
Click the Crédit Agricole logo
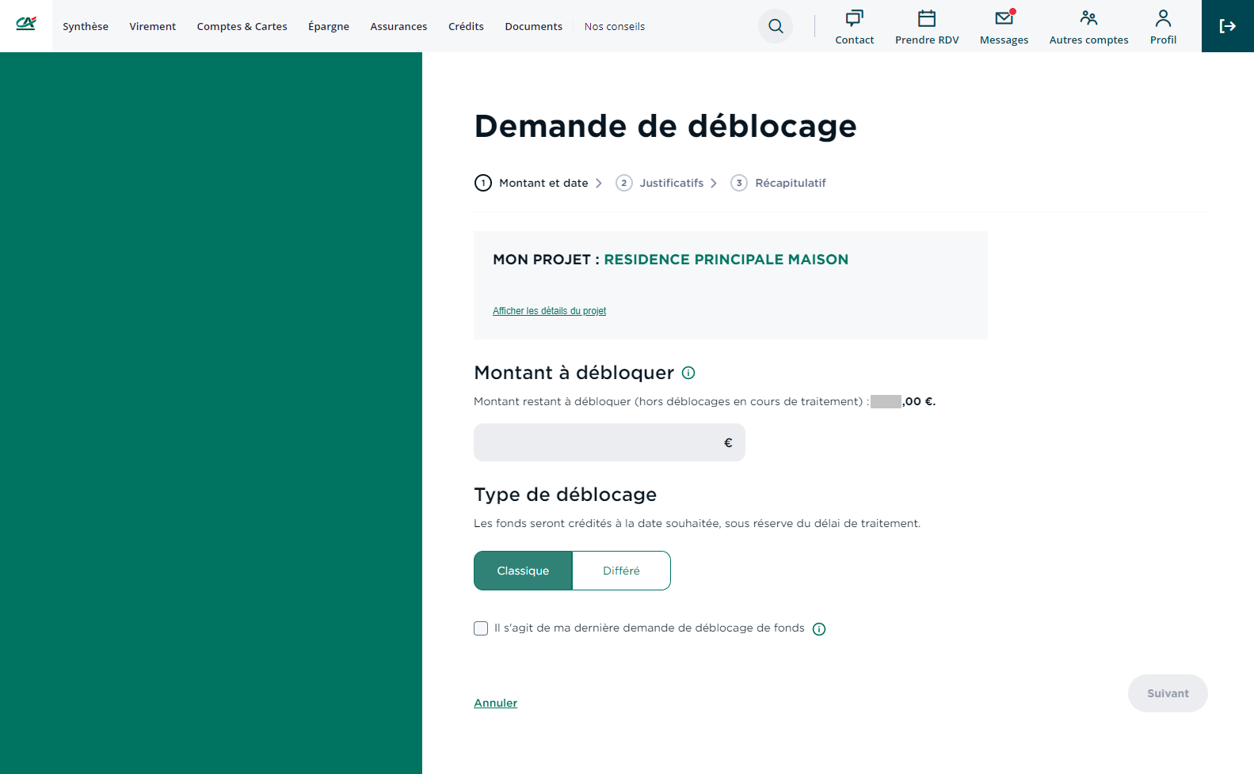(x=26, y=25)
